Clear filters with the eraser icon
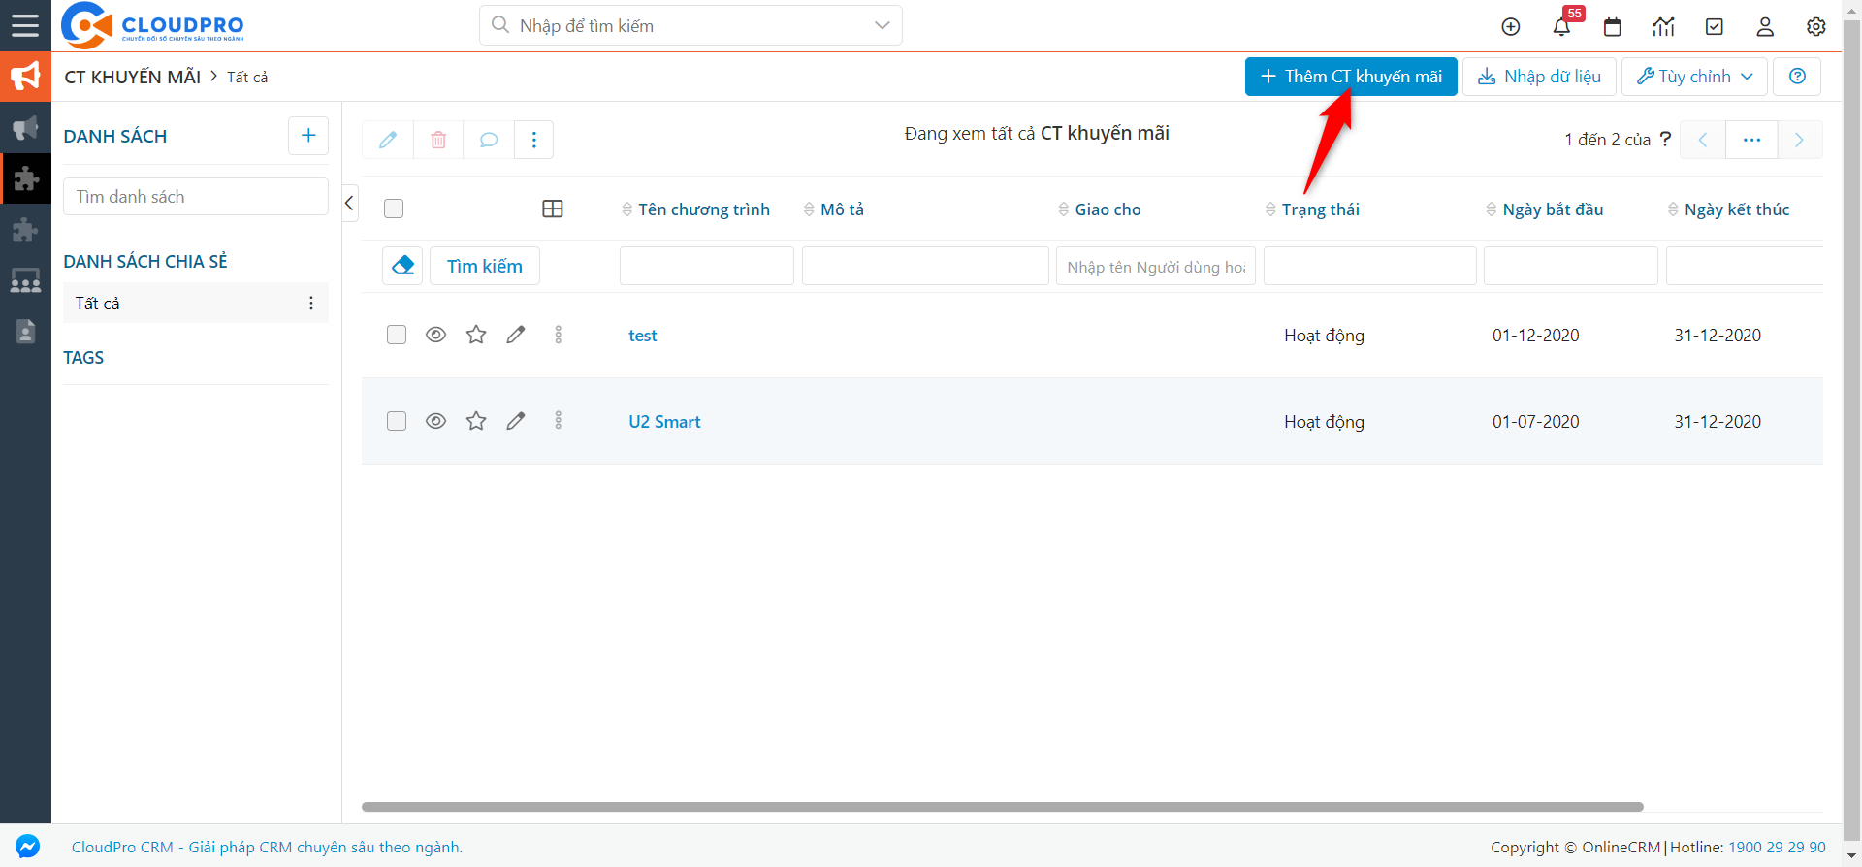The width and height of the screenshot is (1862, 867). tap(402, 266)
